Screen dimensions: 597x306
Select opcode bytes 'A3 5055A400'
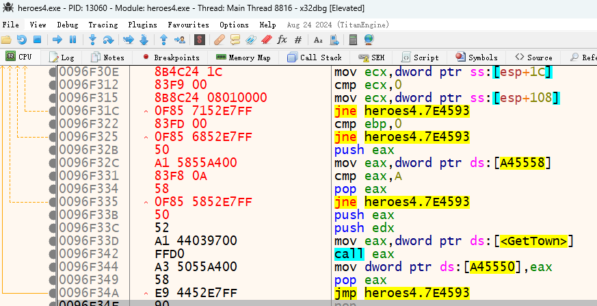click(196, 266)
